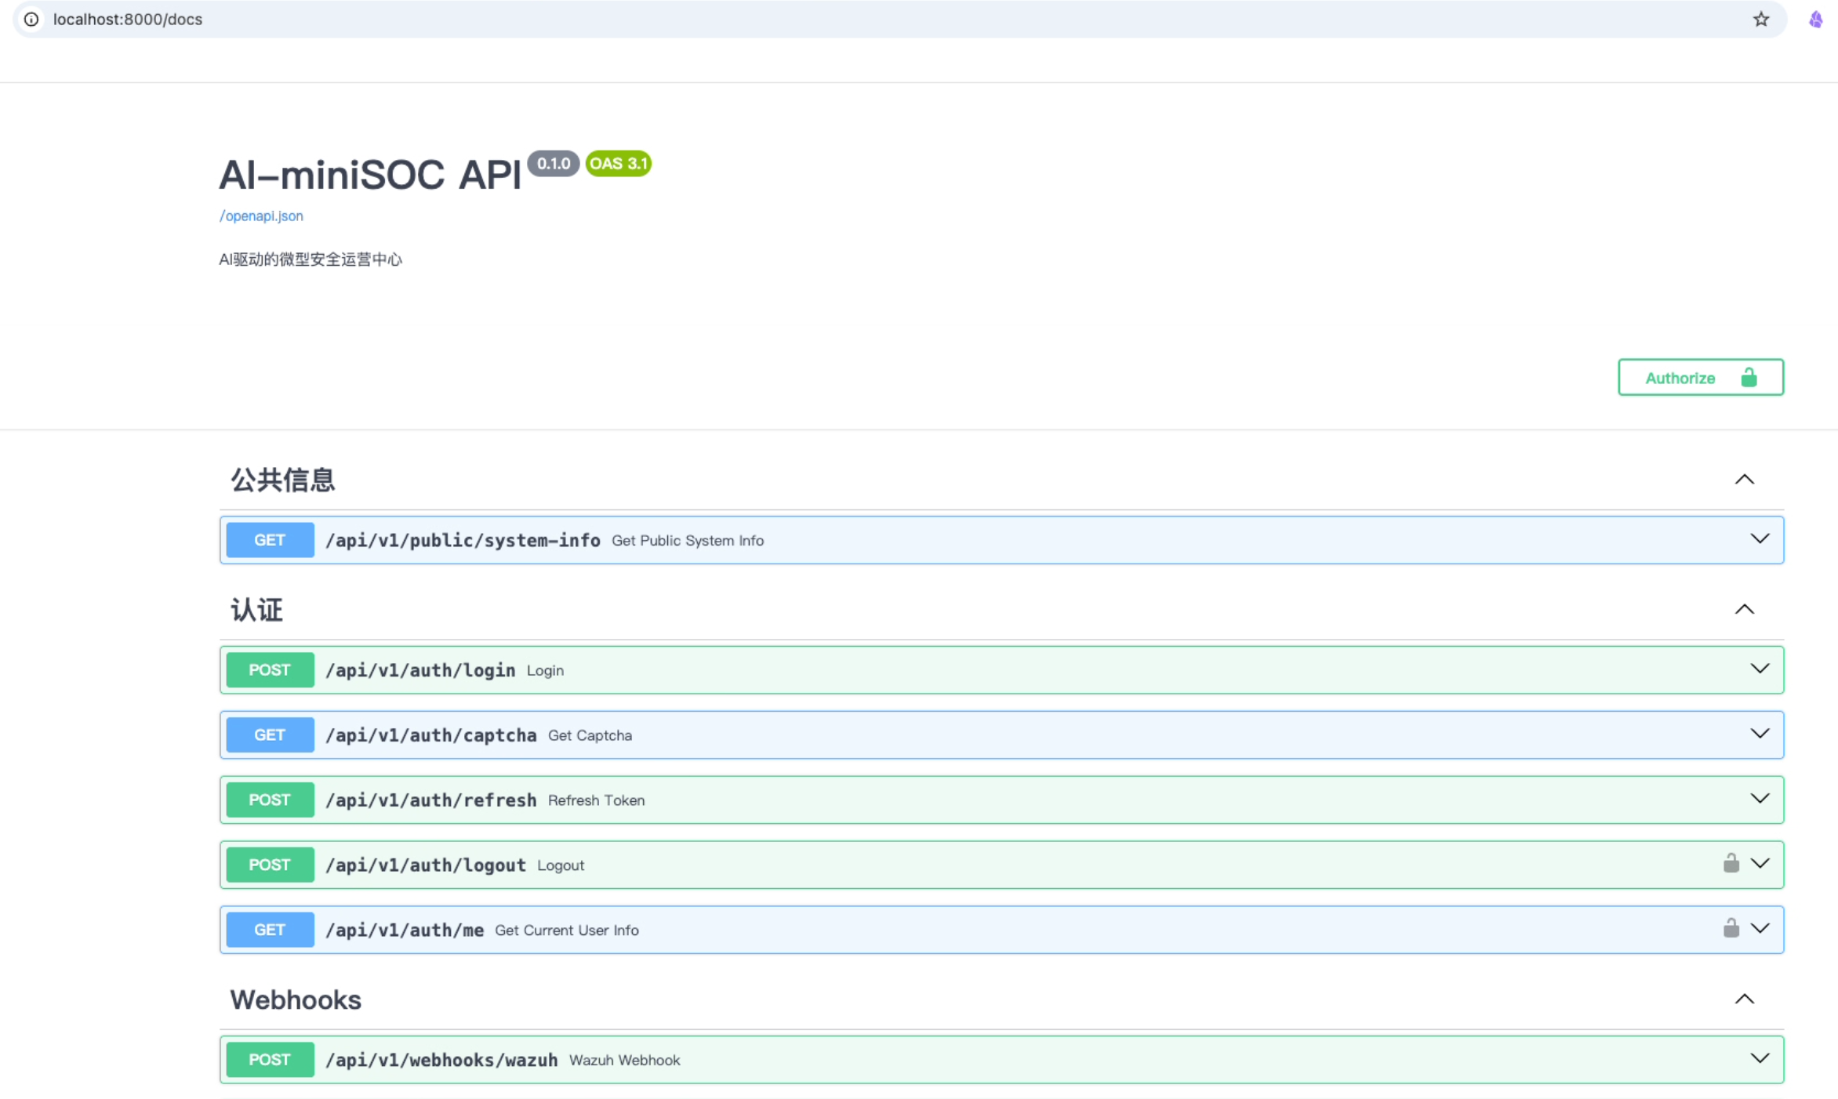The image size is (1838, 1099).
Task: Click the /api/v1/auth/refresh path
Action: [431, 800]
